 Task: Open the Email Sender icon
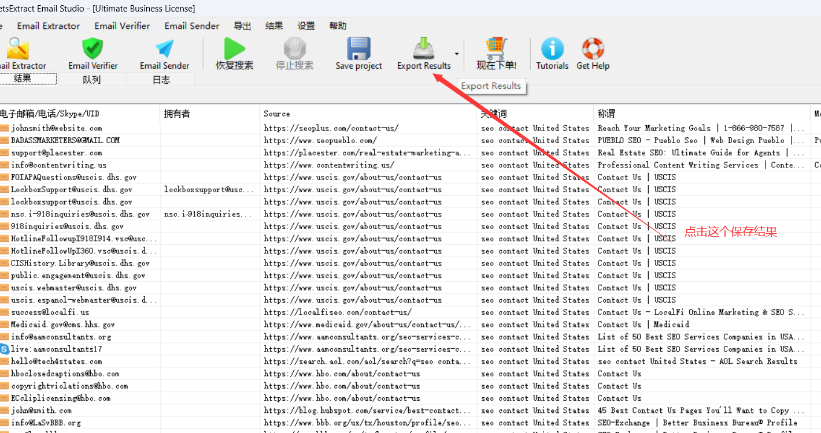tap(164, 47)
